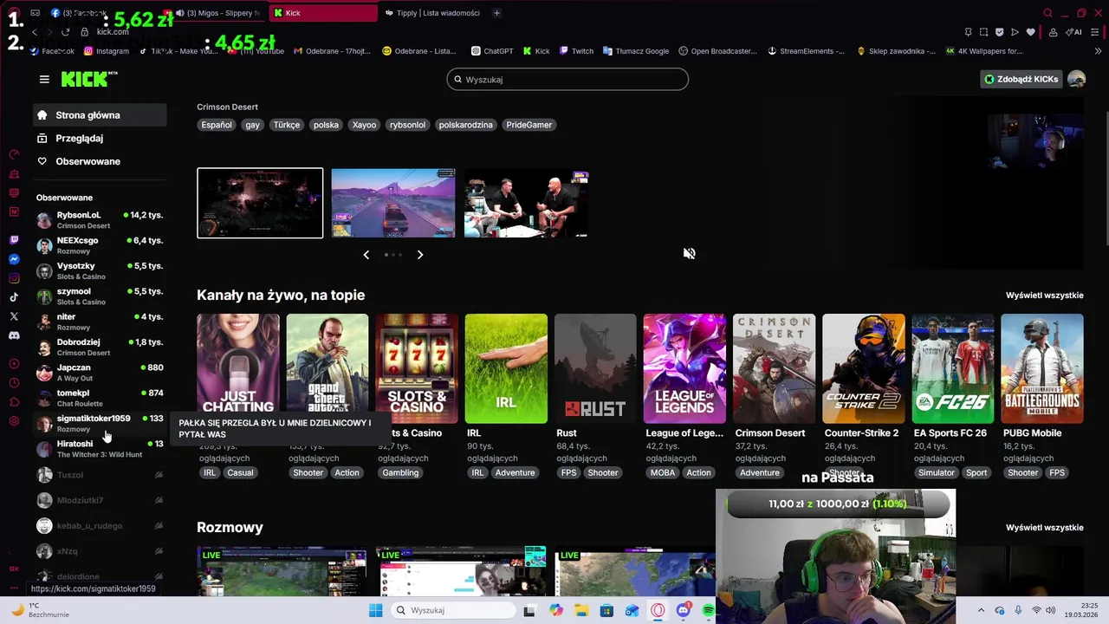1109x624 pixels.
Task: Open Microsoft Store from the taskbar
Action: tap(606, 610)
